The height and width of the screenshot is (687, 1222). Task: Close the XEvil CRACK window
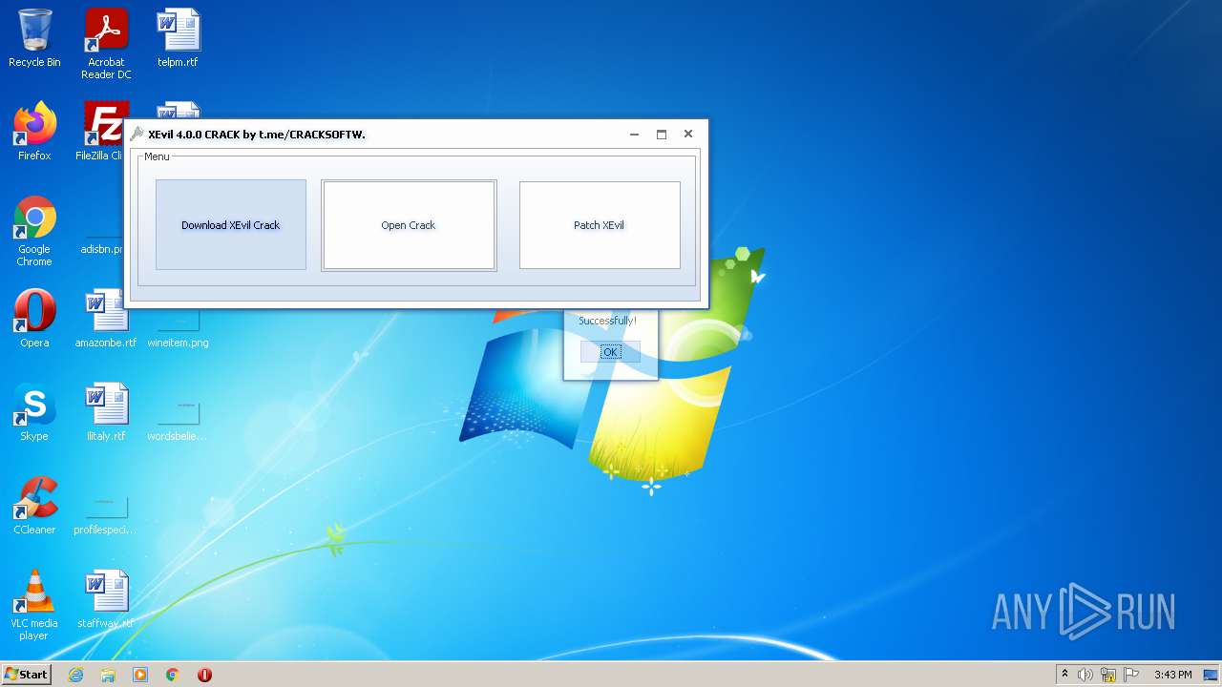click(687, 135)
